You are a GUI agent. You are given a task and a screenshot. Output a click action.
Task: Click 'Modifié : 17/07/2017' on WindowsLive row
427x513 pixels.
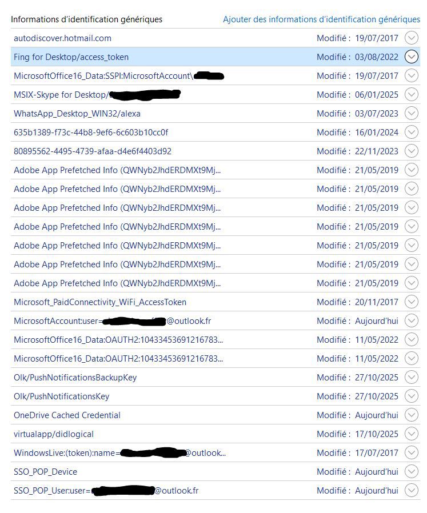[358, 453]
